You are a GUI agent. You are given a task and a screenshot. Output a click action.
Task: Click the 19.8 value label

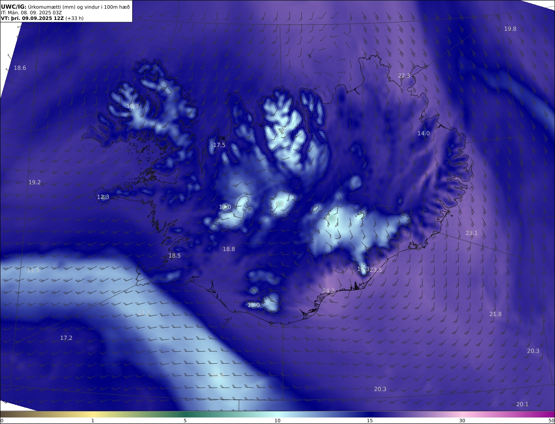click(x=510, y=29)
